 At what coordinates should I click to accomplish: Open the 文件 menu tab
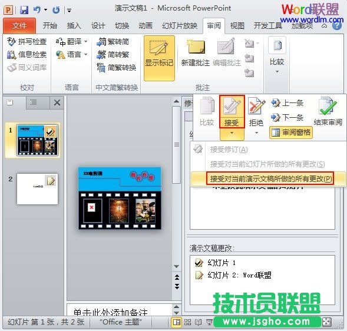19,26
